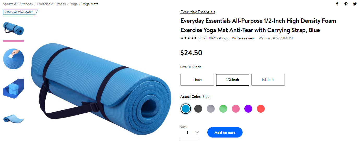Select the 1/2-Inch size option
Viewport: 362px width, 144px height.
point(233,80)
